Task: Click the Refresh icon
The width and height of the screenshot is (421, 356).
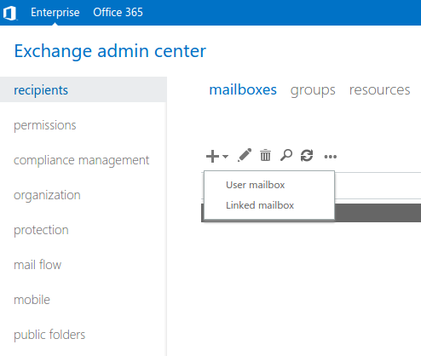Action: point(307,156)
